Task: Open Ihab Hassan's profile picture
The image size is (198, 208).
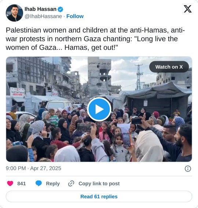Action: [14, 13]
